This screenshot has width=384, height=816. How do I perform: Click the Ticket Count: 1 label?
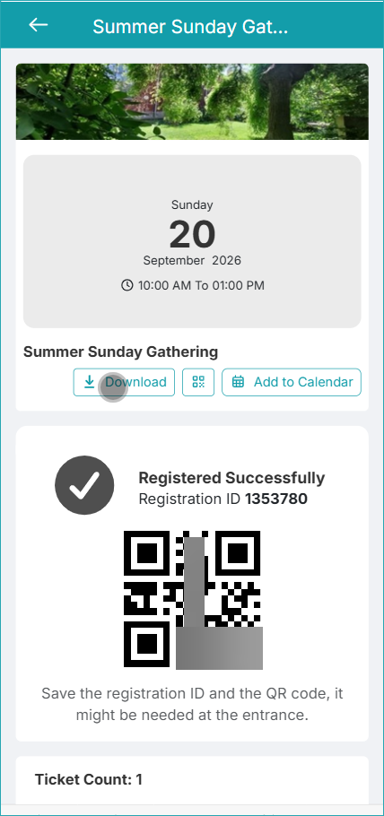(x=89, y=779)
